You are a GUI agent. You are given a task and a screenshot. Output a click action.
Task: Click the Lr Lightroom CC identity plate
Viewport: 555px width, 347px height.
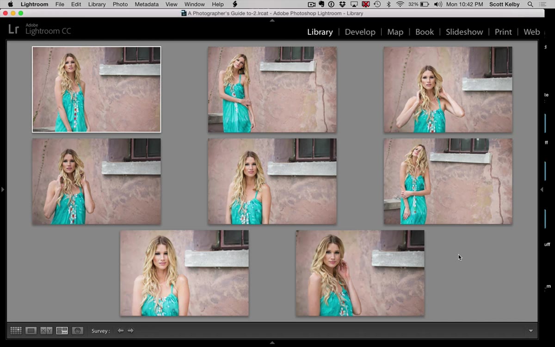point(40,30)
